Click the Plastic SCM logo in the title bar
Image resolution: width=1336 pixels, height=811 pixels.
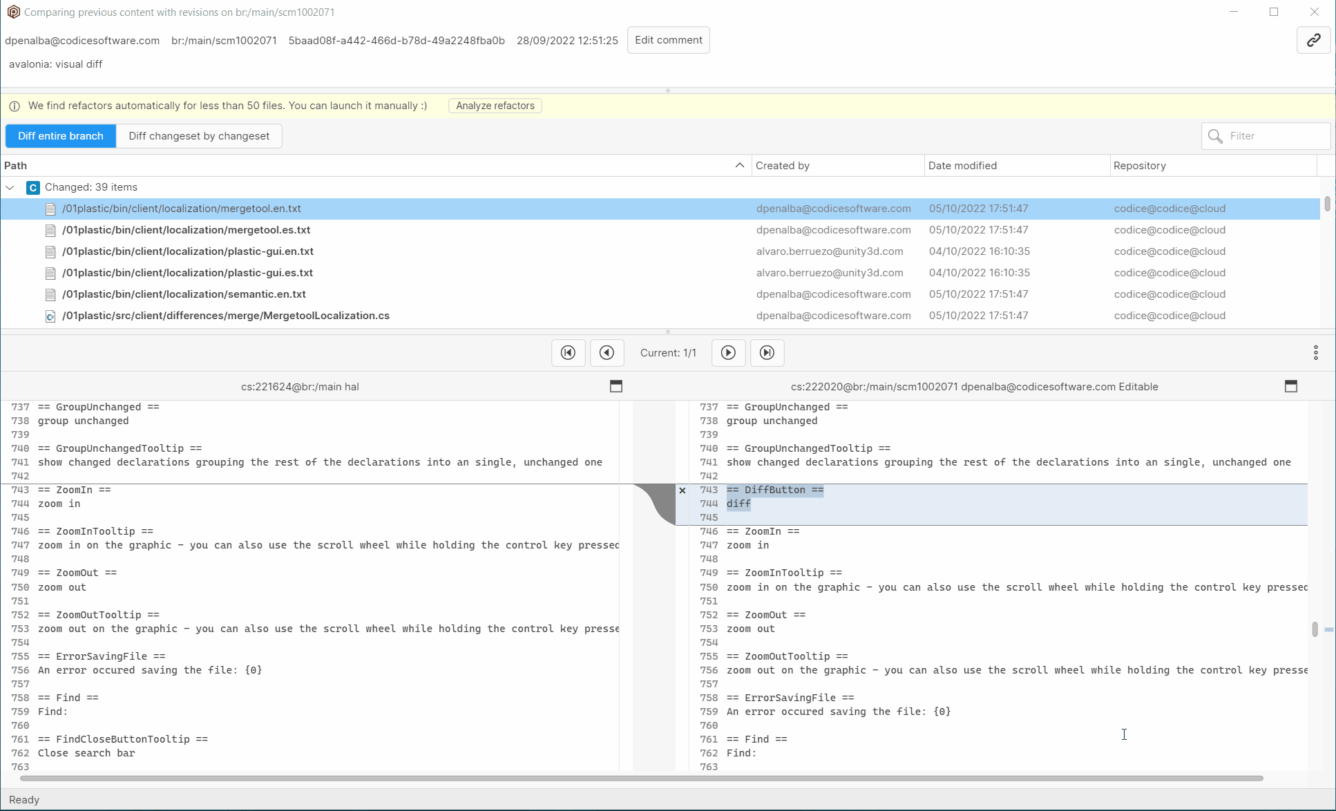[13, 12]
